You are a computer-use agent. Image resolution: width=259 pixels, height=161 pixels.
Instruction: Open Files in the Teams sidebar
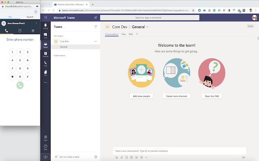(45, 73)
